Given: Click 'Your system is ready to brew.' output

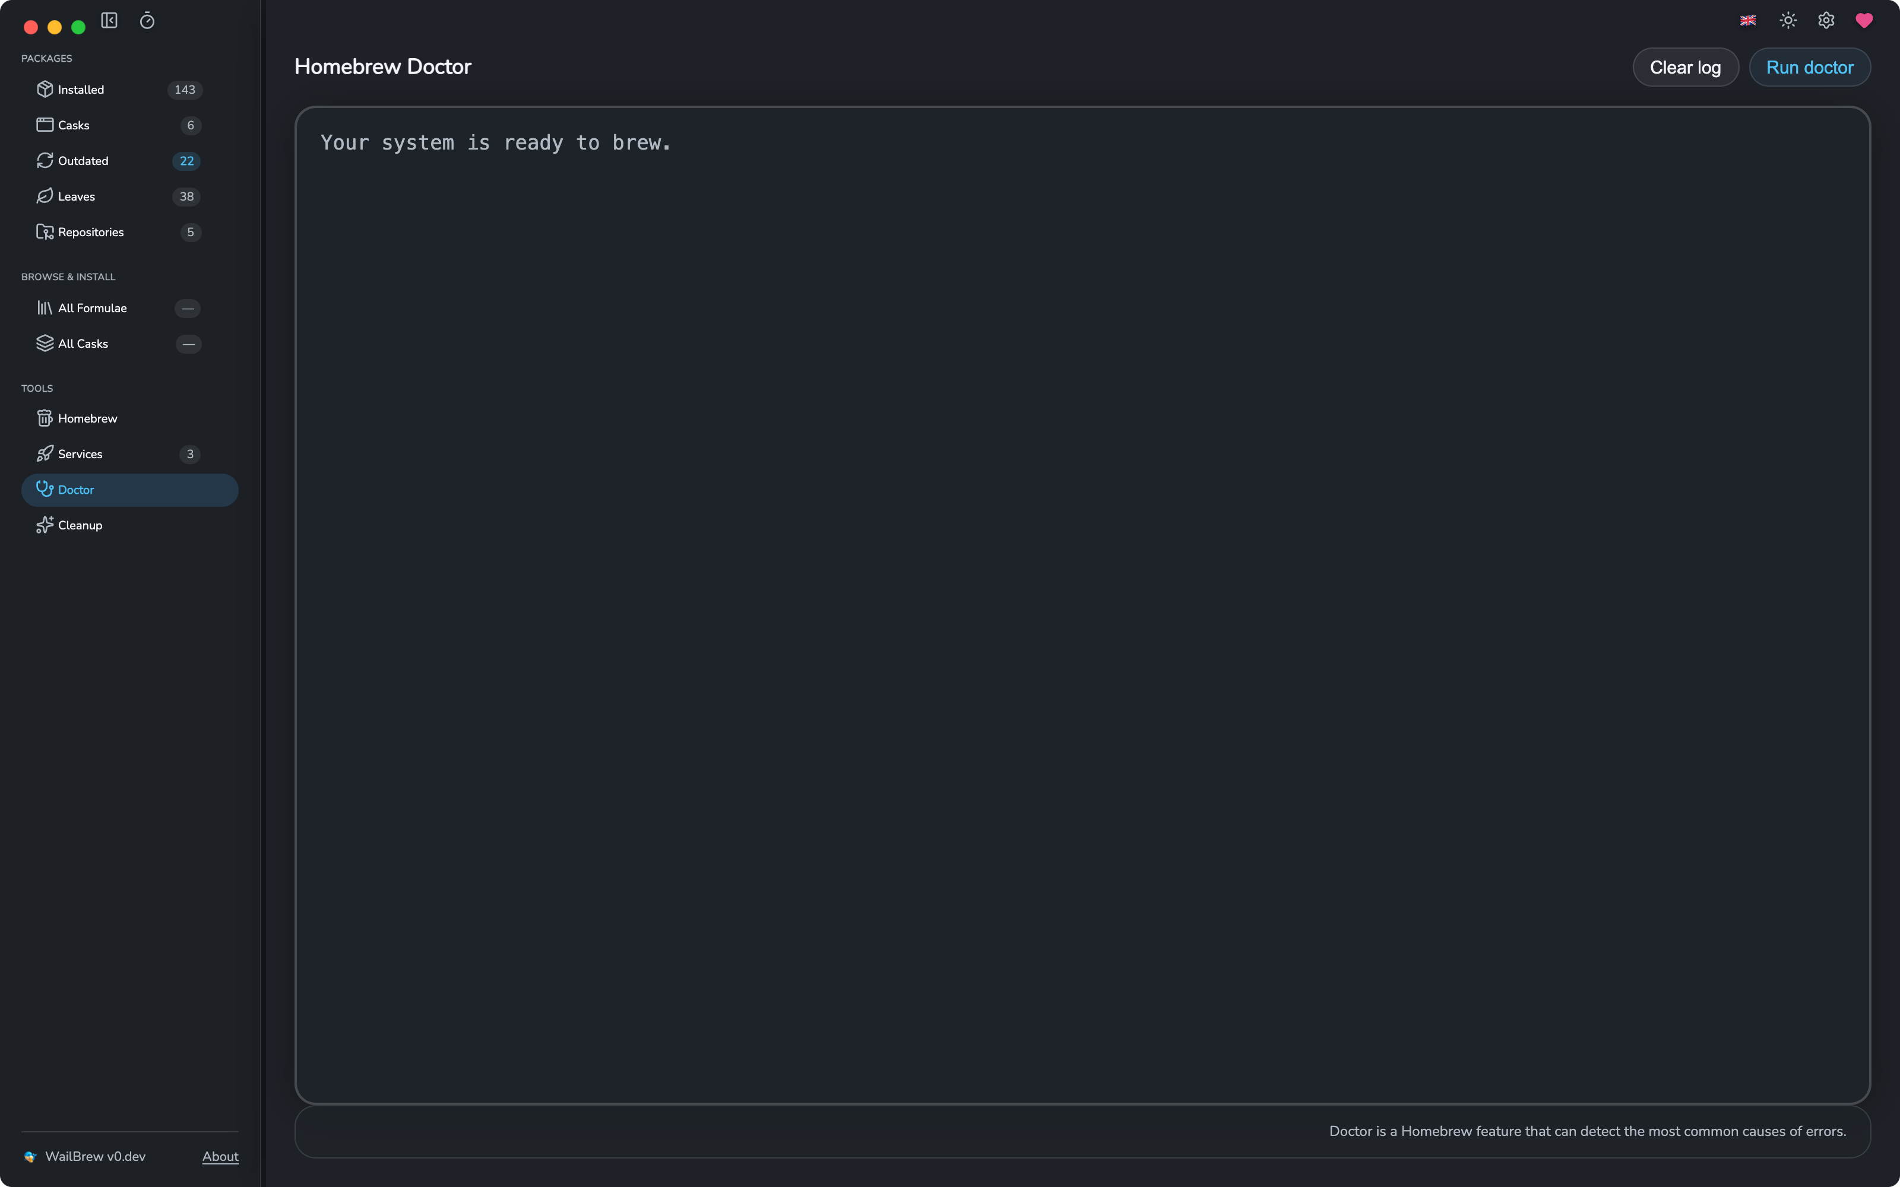Looking at the screenshot, I should point(495,143).
